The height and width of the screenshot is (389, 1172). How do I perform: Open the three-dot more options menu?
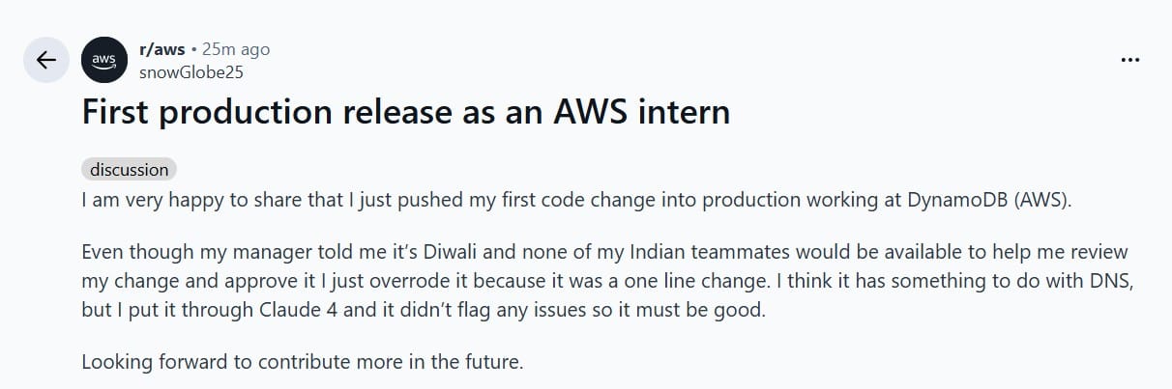tap(1129, 59)
